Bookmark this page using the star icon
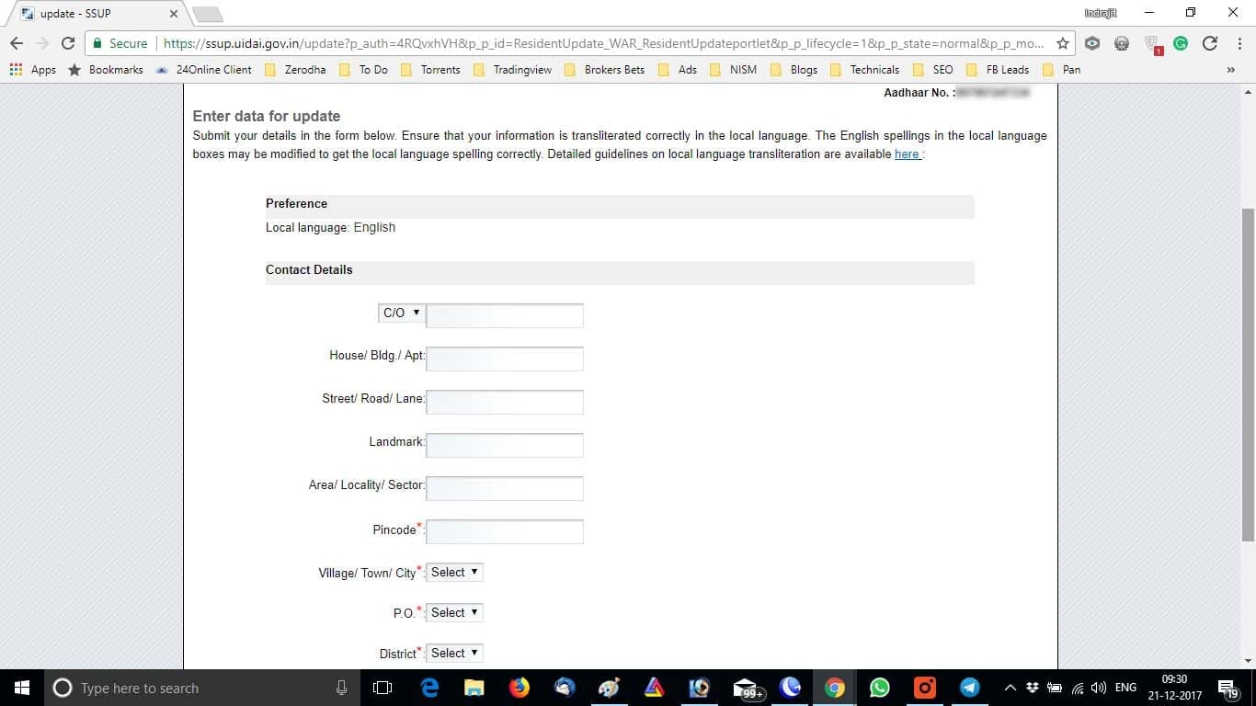 1062,42
